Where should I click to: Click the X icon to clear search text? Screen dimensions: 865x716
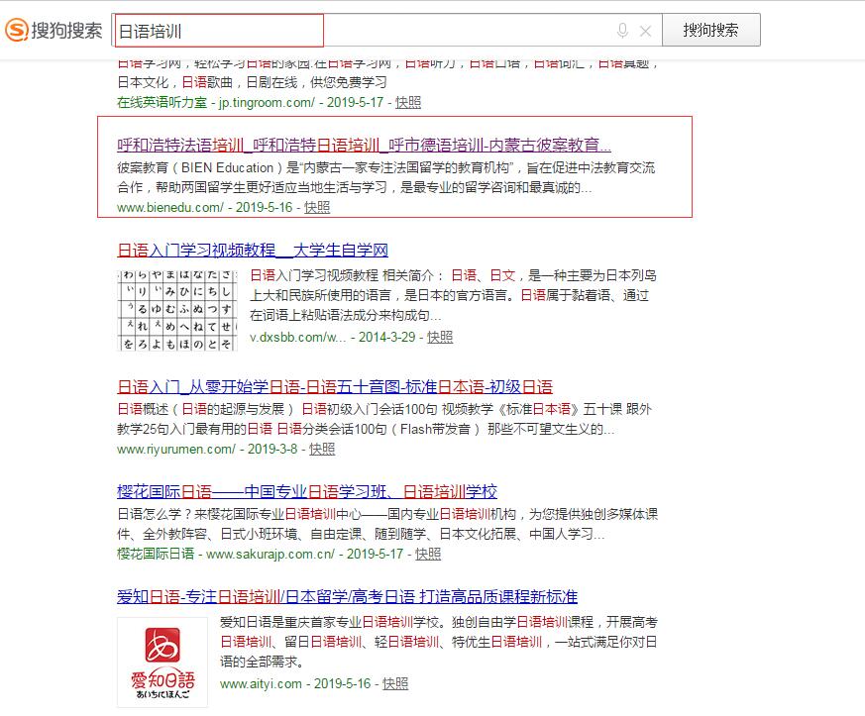[645, 30]
